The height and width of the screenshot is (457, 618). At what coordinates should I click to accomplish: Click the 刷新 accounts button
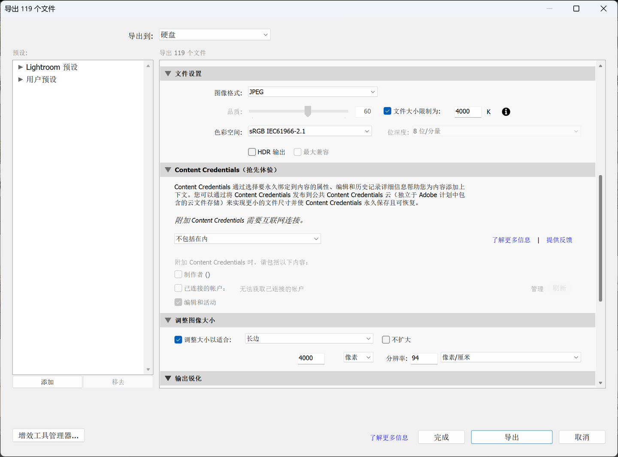point(560,289)
